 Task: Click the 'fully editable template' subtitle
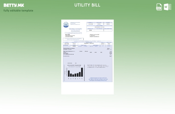coord(18,11)
